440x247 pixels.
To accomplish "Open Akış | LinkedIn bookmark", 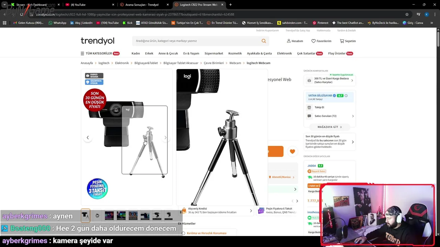I will tap(81, 23).
